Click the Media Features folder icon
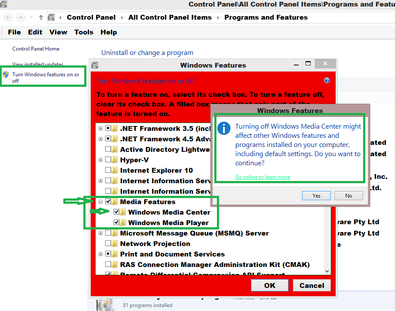This screenshot has width=395, height=311. click(115, 202)
